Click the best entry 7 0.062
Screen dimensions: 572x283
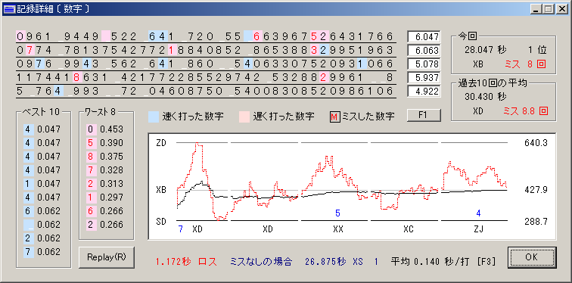point(42,252)
